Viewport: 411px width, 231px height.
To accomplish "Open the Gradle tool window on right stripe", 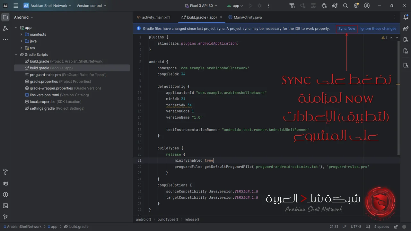I will point(406,29).
